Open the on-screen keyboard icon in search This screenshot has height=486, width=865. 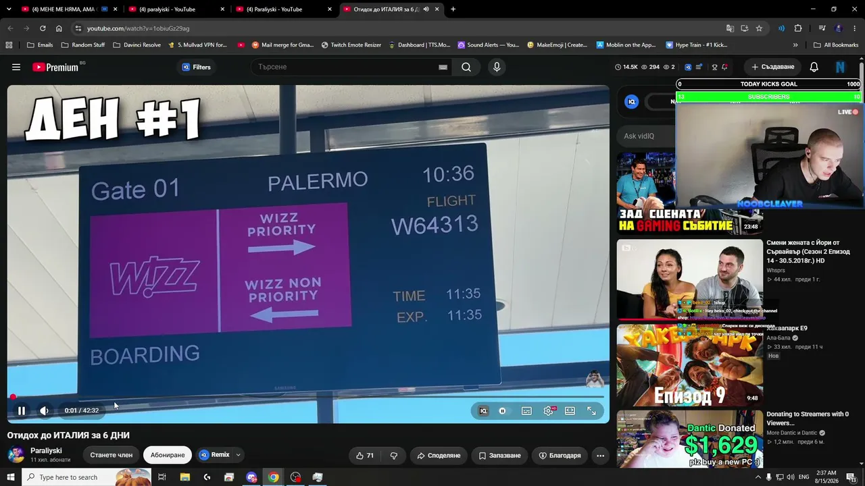443,67
